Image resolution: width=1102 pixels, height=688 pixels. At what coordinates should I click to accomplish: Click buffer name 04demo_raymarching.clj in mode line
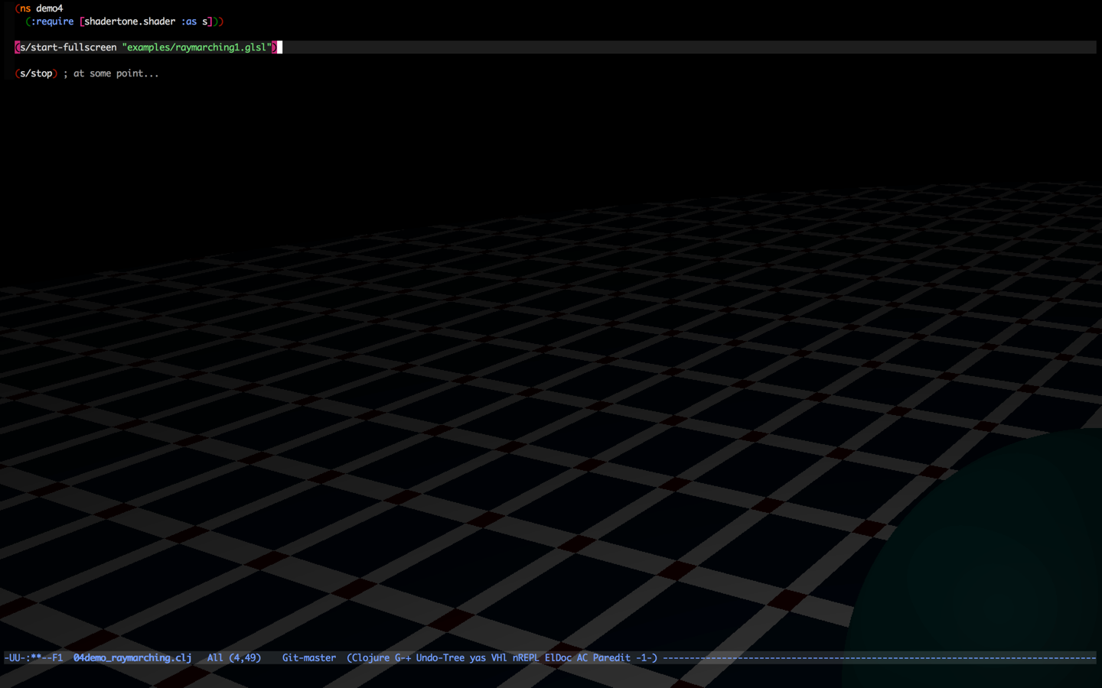pos(132,657)
